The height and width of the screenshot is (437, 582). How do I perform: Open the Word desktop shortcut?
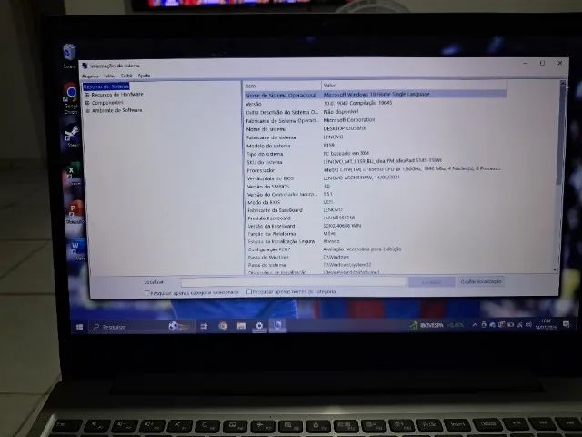[76, 247]
